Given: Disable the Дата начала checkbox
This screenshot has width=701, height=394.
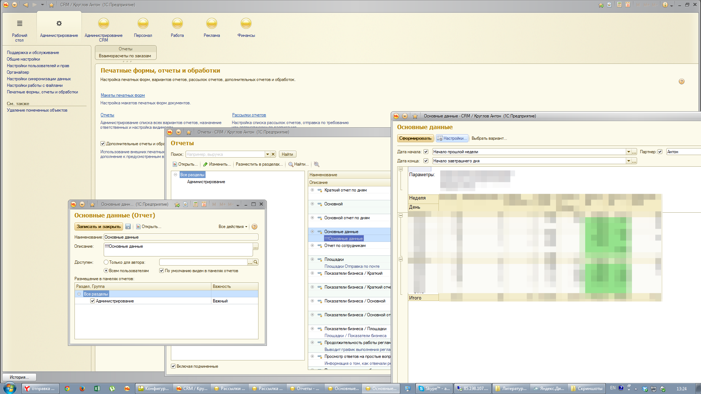Looking at the screenshot, I should pos(426,152).
